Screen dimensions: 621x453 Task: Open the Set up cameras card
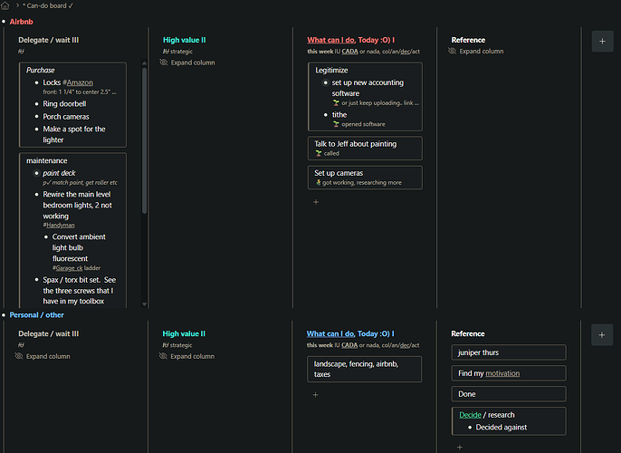[x=365, y=178]
